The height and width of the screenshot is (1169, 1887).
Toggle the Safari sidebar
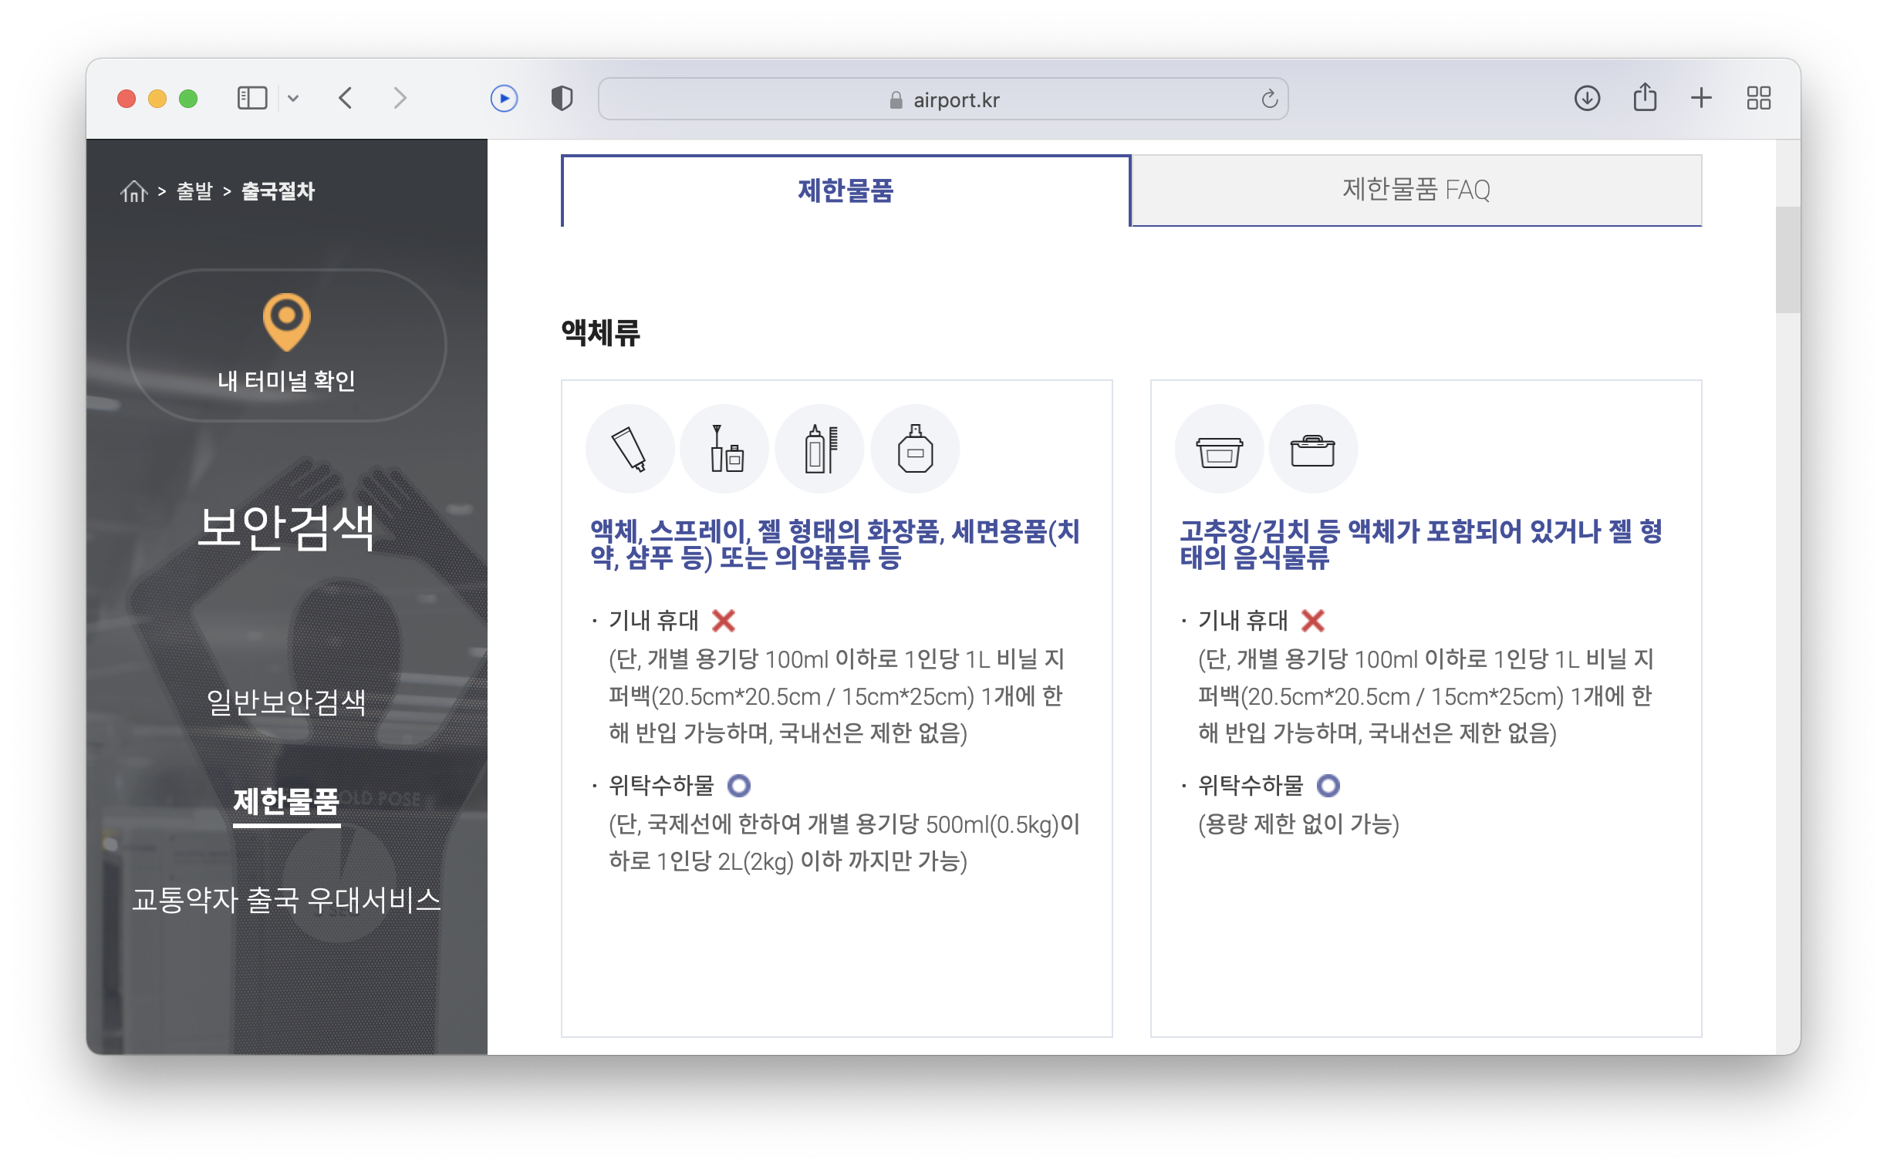click(252, 99)
